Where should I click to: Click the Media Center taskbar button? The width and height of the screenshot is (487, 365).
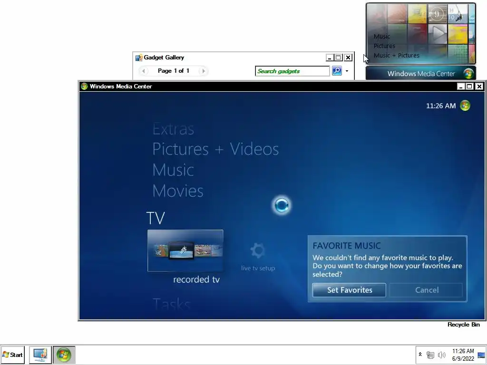pyautogui.click(x=64, y=355)
